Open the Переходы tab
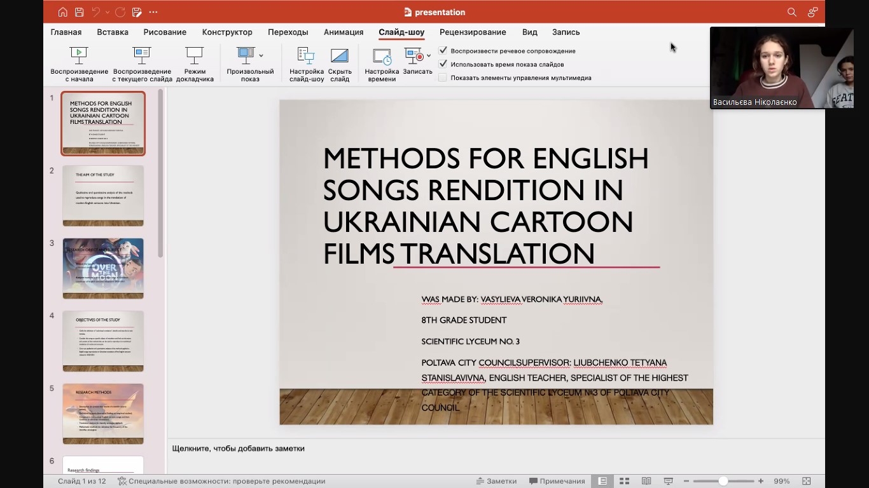 288,32
